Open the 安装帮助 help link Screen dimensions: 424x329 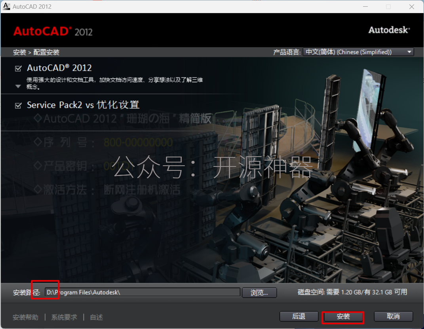(x=25, y=317)
